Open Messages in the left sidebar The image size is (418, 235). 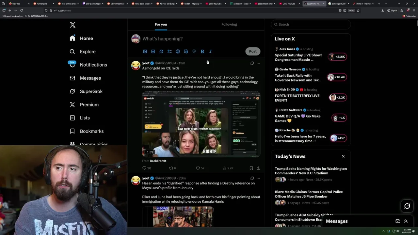point(86,78)
